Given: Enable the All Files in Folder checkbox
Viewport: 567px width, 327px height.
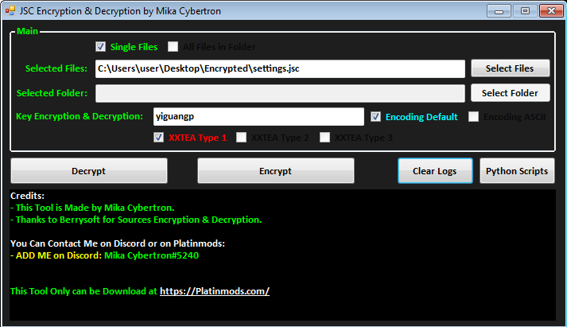Looking at the screenshot, I should click(173, 47).
